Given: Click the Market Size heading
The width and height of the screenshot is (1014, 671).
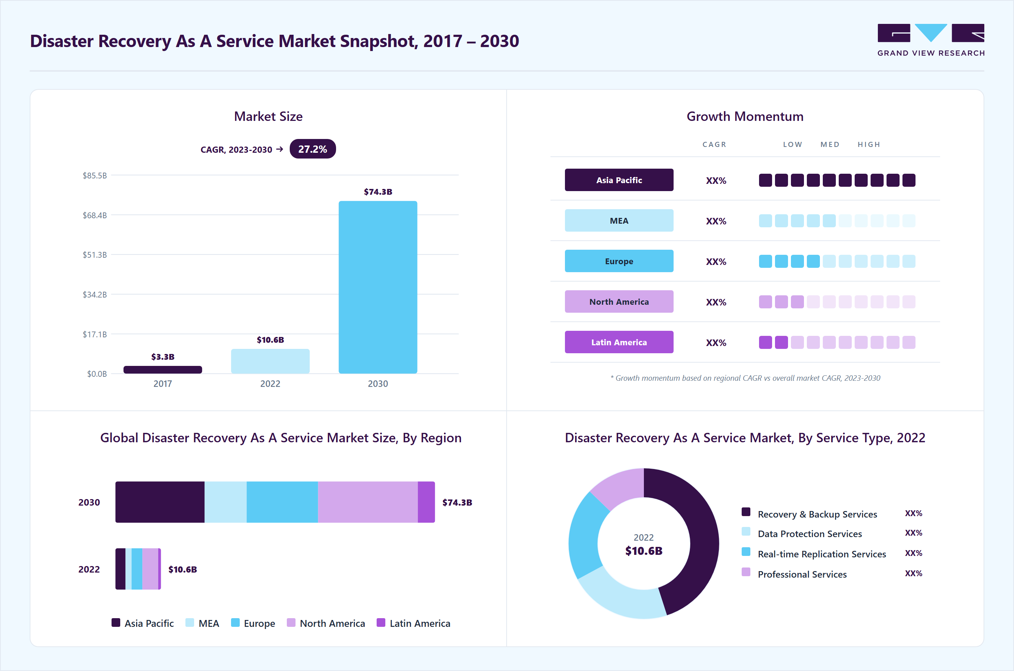Looking at the screenshot, I should pyautogui.click(x=268, y=117).
